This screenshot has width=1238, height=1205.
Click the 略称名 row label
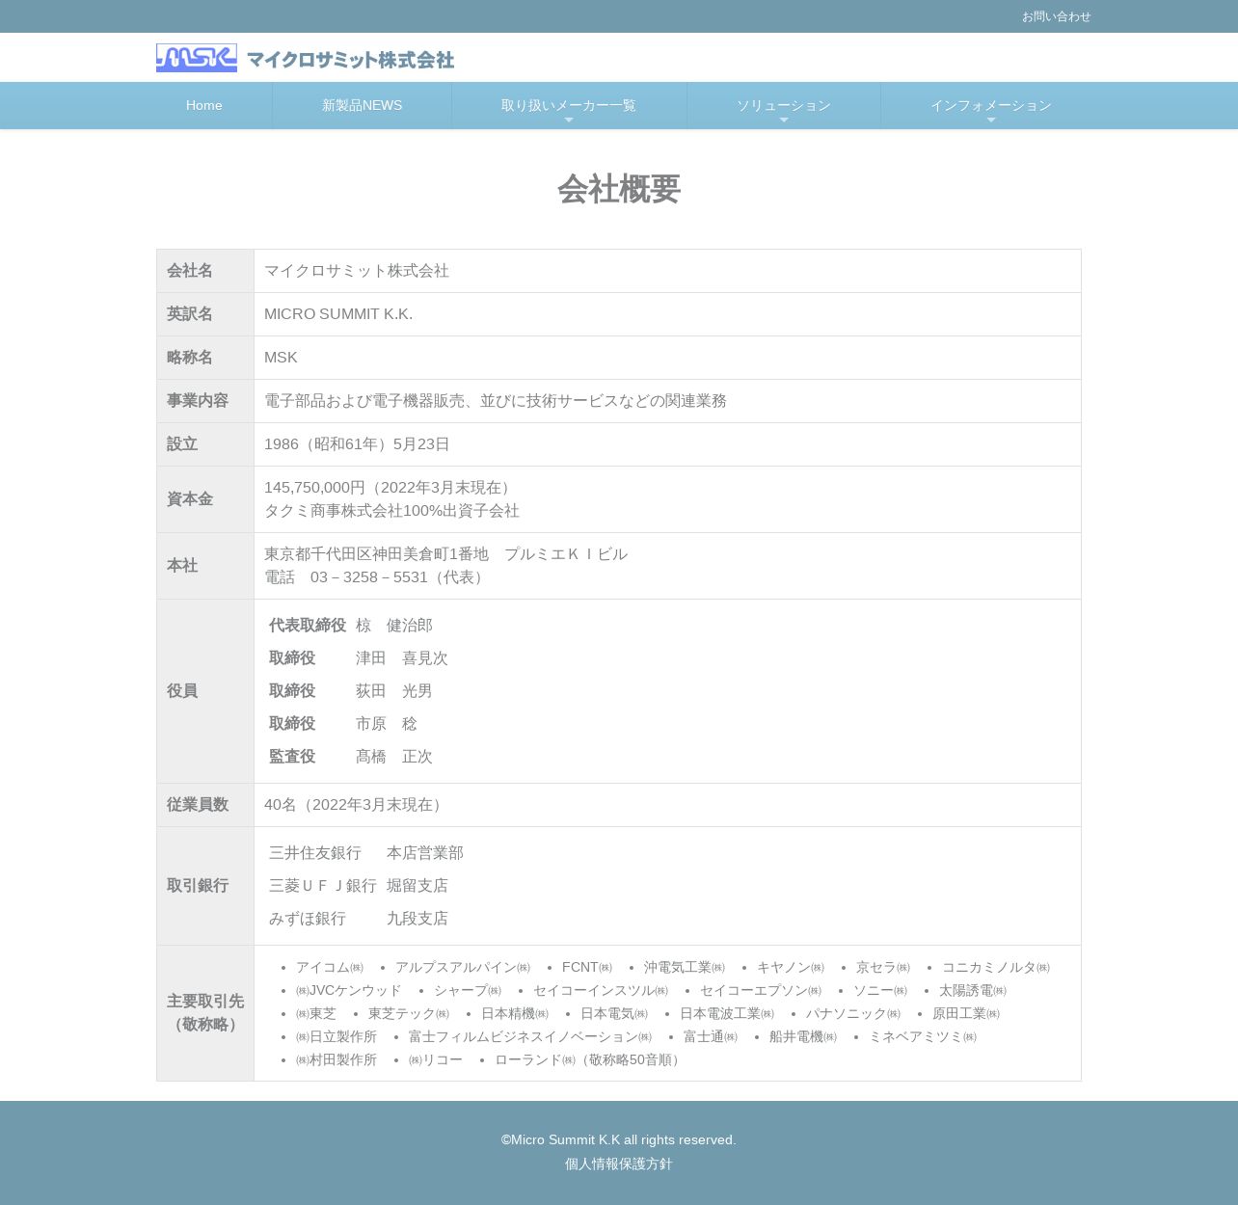coord(190,358)
